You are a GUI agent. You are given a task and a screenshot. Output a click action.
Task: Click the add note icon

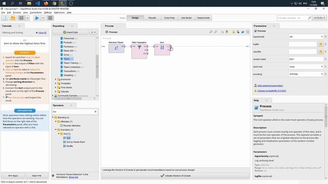pyautogui.click(x=233, y=32)
